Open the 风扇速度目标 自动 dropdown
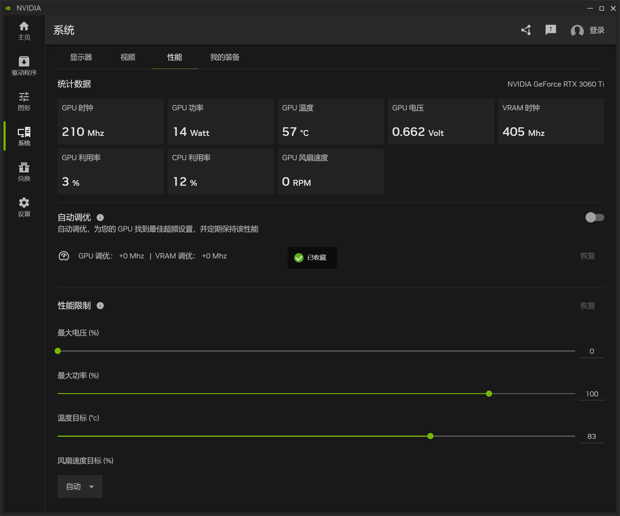This screenshot has height=516, width=620. pyautogui.click(x=80, y=486)
